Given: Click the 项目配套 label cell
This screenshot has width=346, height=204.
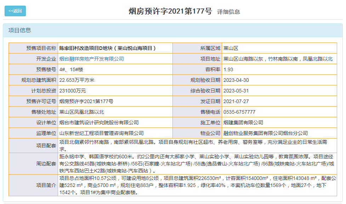Looking at the screenshot, I should click(33, 146).
